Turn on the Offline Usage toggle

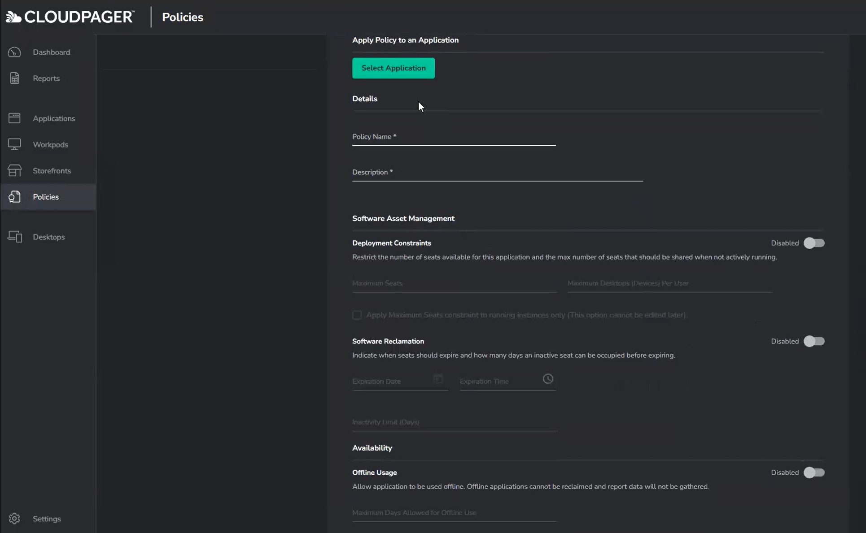click(x=814, y=472)
